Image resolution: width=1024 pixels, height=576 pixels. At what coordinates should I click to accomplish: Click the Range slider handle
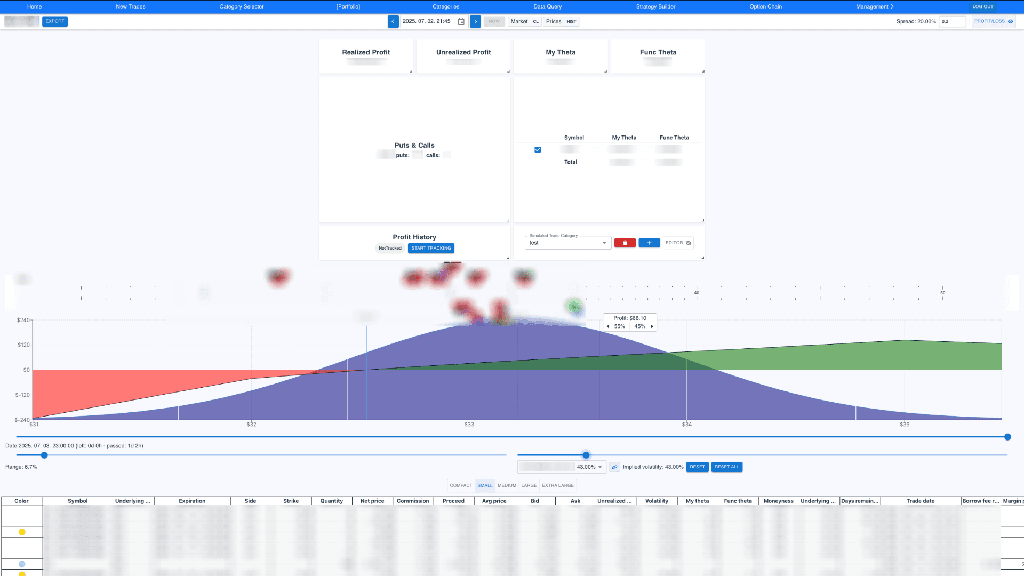(x=44, y=455)
